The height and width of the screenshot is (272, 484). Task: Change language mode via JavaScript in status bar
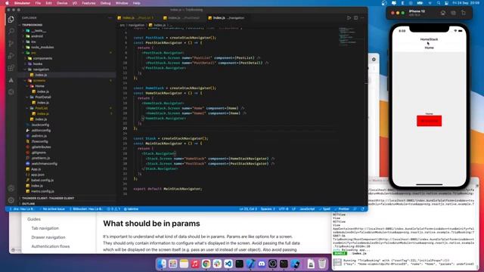tap(307, 209)
